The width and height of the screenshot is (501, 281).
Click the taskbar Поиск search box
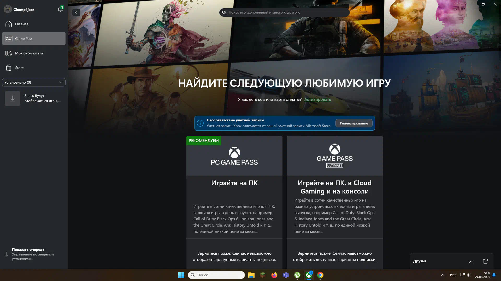(216, 275)
